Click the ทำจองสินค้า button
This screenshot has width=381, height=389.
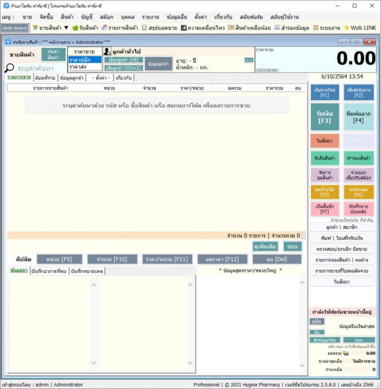359,158
